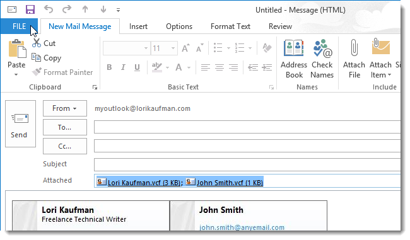Click the Lori Kaufman business card

(91, 215)
